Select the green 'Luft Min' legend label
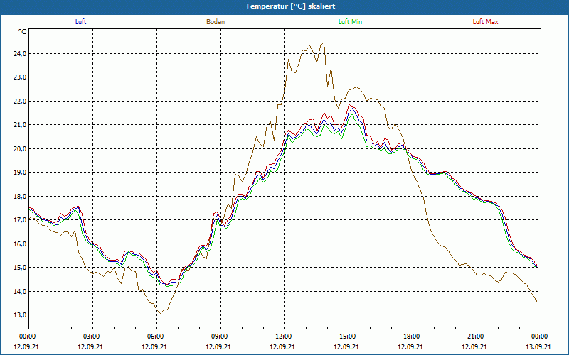569x355 pixels. pyautogui.click(x=350, y=22)
